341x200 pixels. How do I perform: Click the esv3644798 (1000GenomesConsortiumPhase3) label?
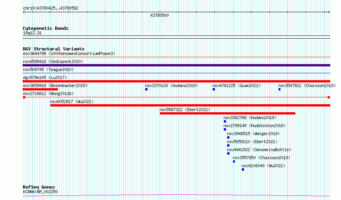tap(69, 53)
